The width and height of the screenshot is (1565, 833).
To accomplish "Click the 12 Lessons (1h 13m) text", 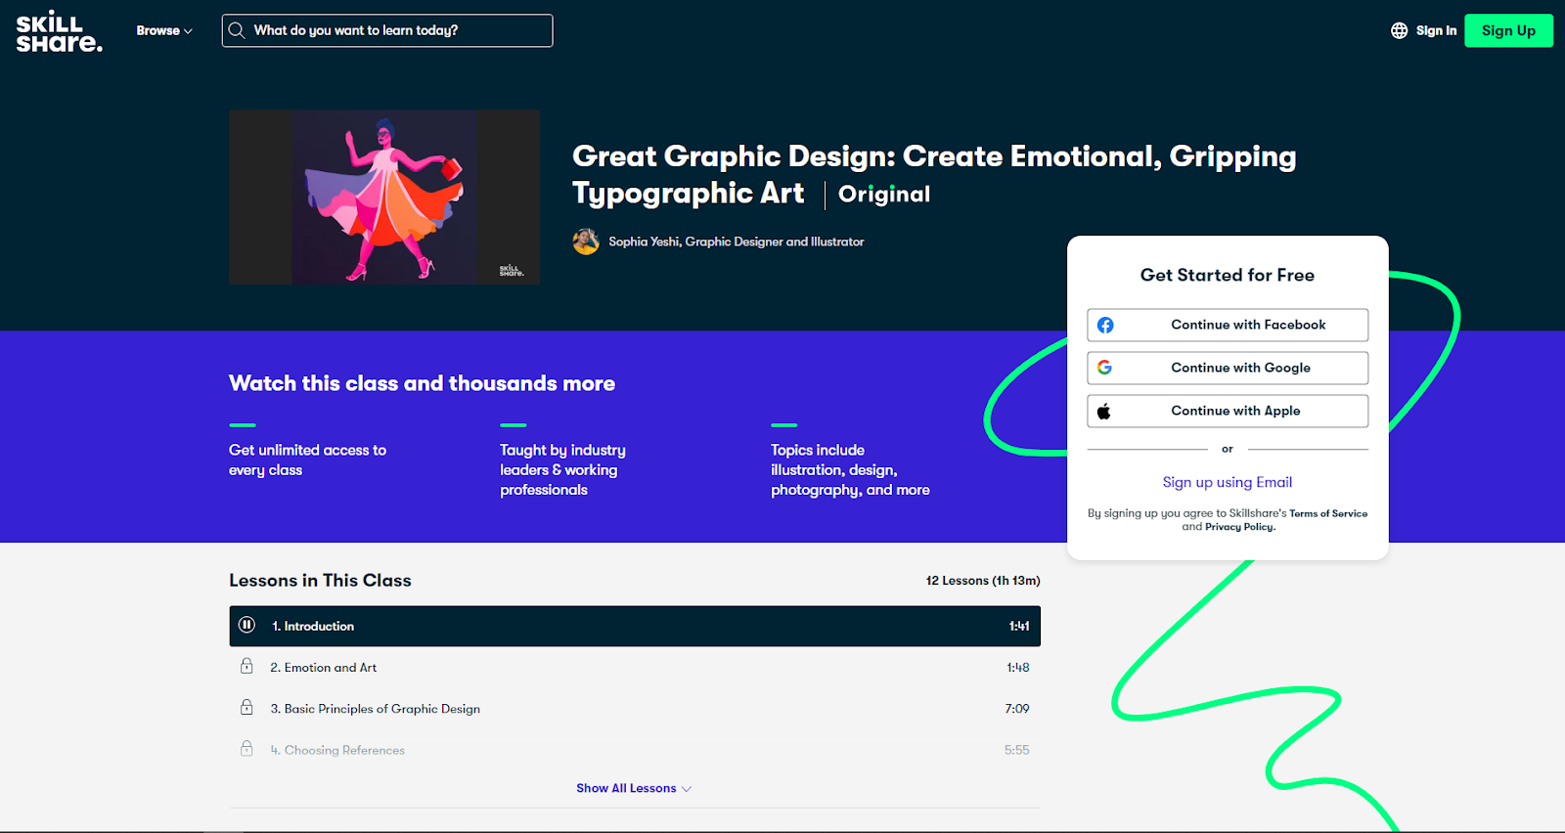I will 983,581.
